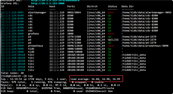This screenshot has height=94, width=173.
Task: Click the ID ending '.119:4000'
Action: pyautogui.click(x=16, y=49)
